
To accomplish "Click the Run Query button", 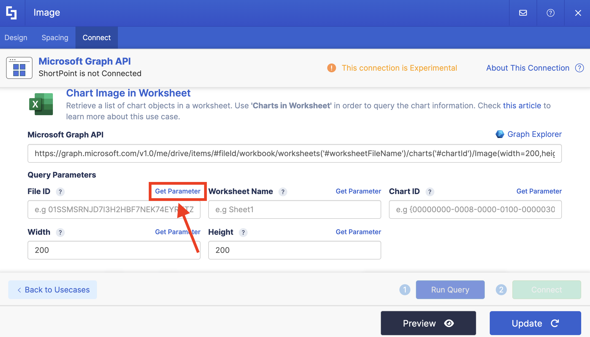I will coord(450,290).
